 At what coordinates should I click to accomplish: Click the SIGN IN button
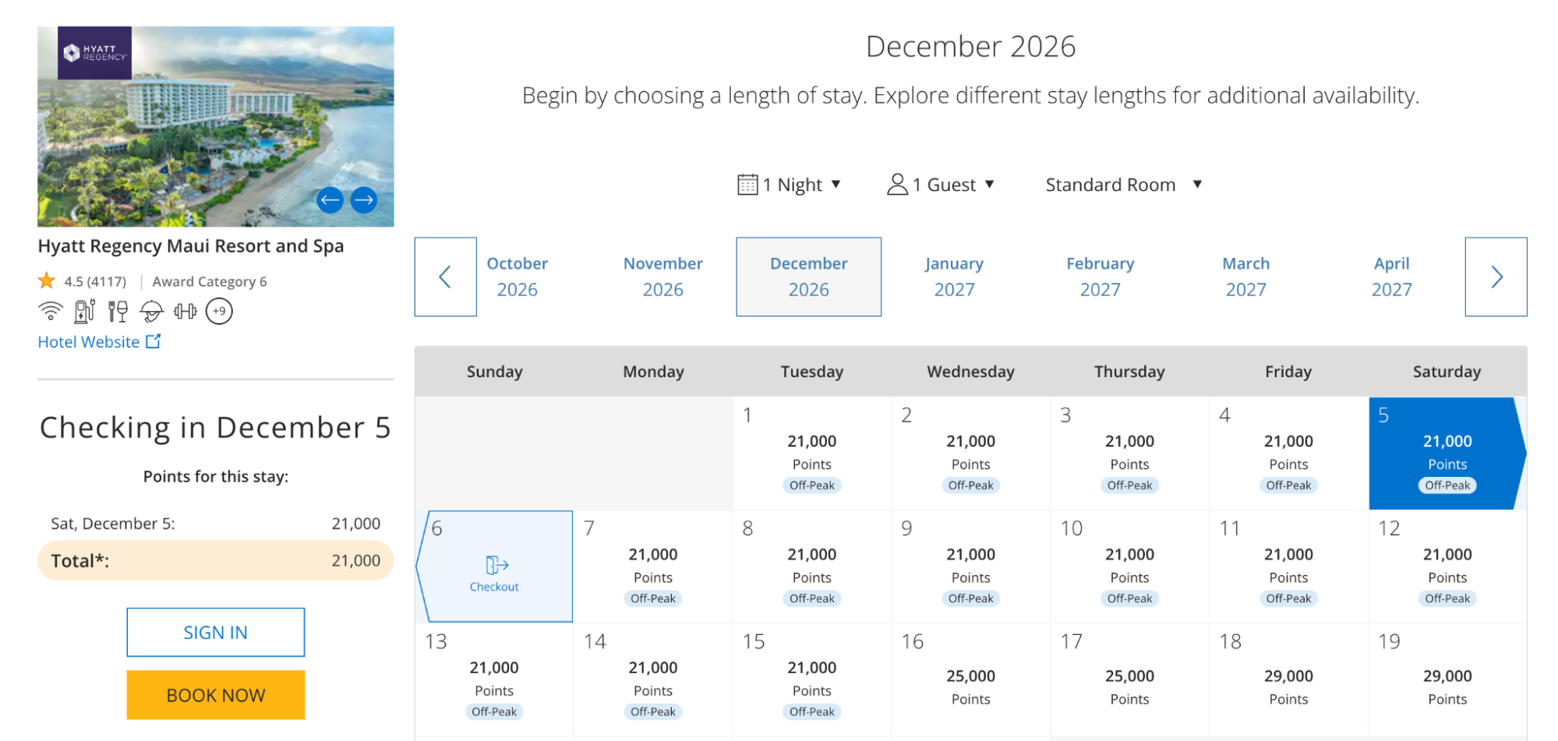[x=216, y=632]
